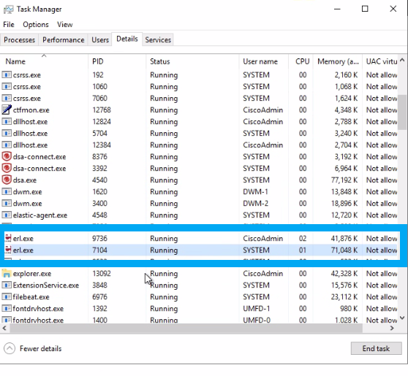Click the End task button
Viewport: 408px width, 376px height.
click(x=376, y=348)
